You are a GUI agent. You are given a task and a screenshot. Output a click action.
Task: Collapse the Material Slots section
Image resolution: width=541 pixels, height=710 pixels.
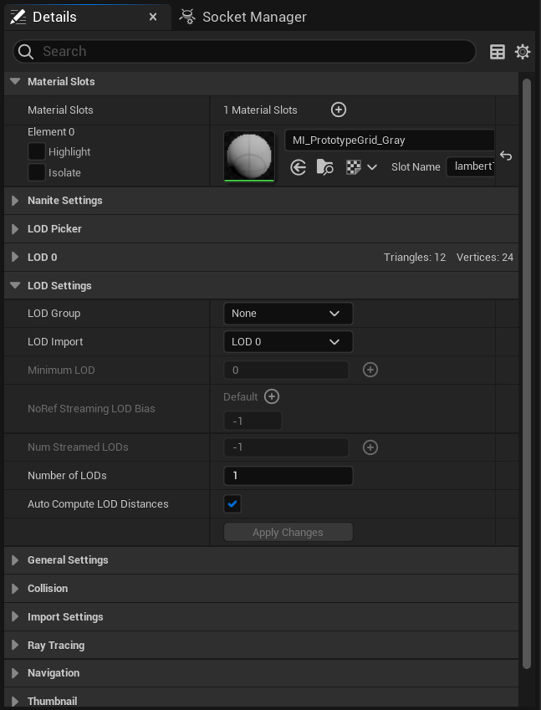[15, 81]
